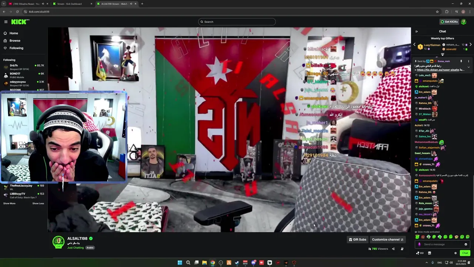Click ALSALTI98 channel avatar
Image resolution: width=474 pixels, height=267 pixels.
click(x=58, y=242)
